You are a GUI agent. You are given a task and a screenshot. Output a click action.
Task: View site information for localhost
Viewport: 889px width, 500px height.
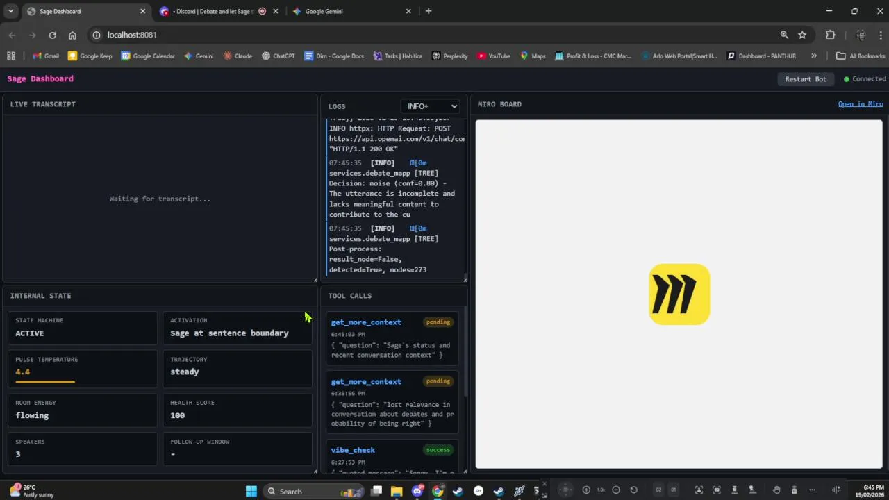[97, 35]
